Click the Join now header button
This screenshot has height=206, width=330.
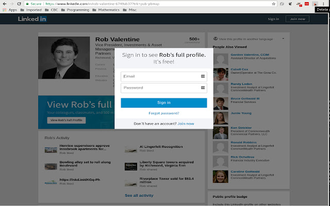point(298,19)
